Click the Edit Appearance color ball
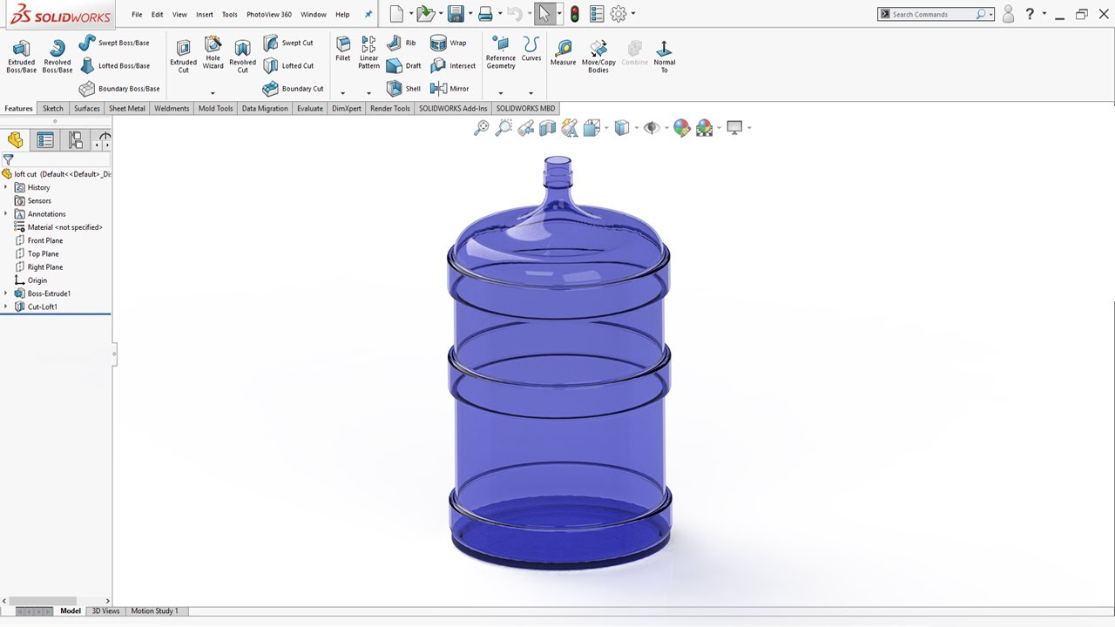Screen dimensions: 1115x627 [x=681, y=128]
